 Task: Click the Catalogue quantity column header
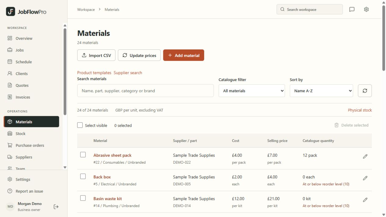tap(318, 141)
